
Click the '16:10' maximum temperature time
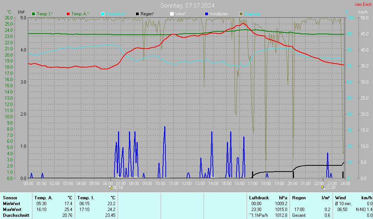(42, 210)
